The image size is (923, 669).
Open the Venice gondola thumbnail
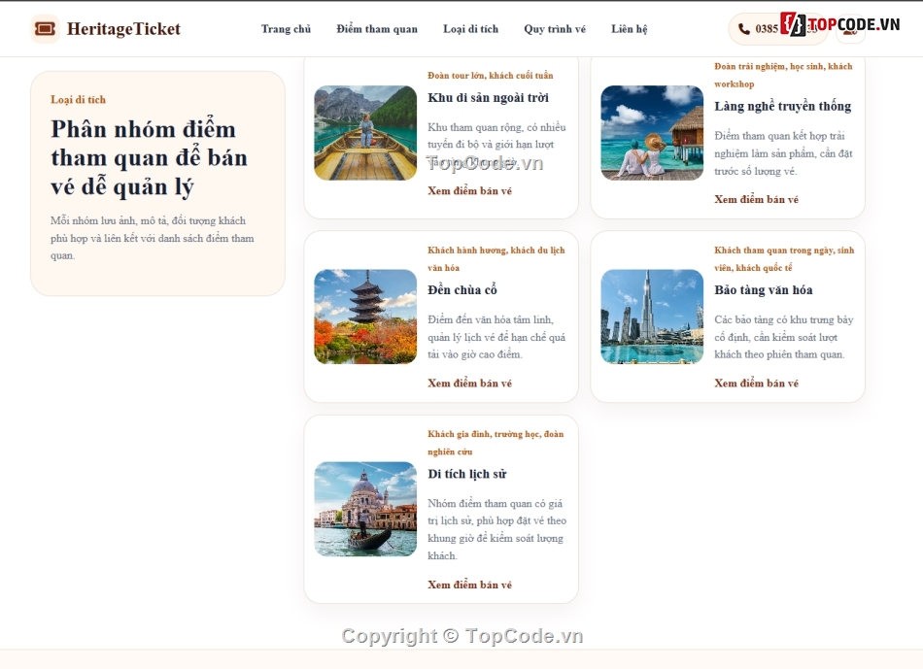pyautogui.click(x=365, y=509)
